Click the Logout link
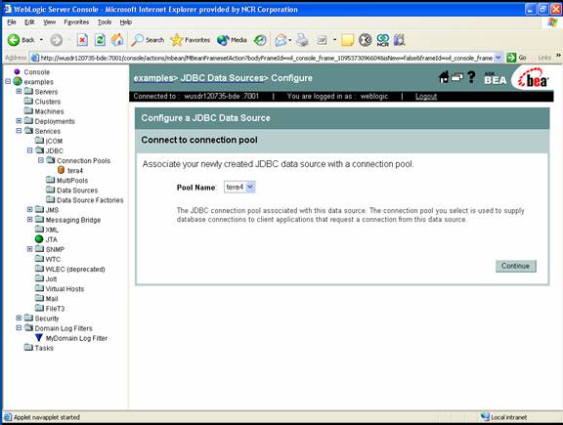This screenshot has width=563, height=425. 426,96
